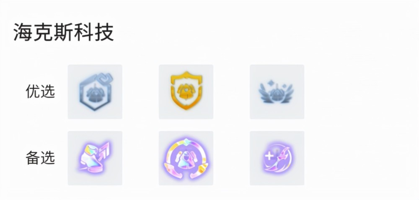Click the 海克斯科技 heading
This screenshot has width=419, height=200.
pos(64,32)
